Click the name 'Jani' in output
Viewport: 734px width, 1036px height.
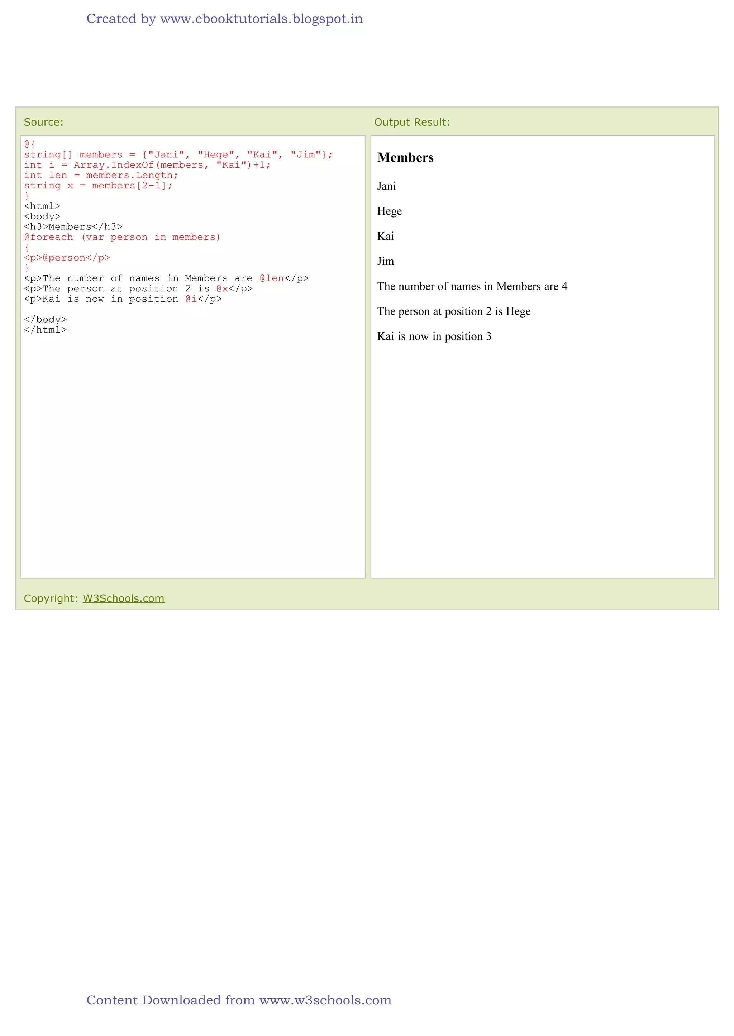click(386, 186)
